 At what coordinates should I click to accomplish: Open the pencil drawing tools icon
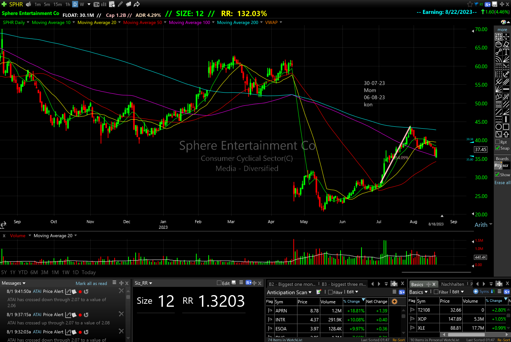pos(120,4)
